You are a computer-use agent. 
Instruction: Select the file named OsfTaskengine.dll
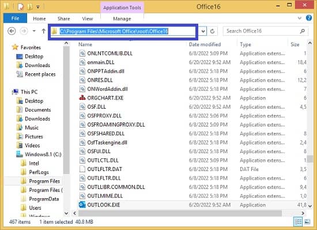point(107,143)
